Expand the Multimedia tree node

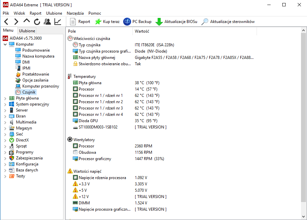coord(5,122)
